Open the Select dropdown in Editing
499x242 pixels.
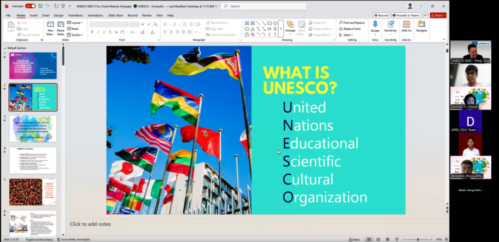[x=346, y=35]
